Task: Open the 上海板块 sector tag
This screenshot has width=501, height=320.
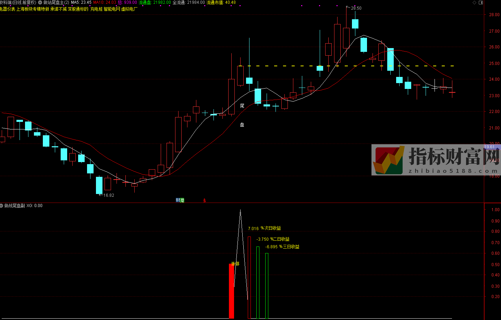Action: pos(24,9)
